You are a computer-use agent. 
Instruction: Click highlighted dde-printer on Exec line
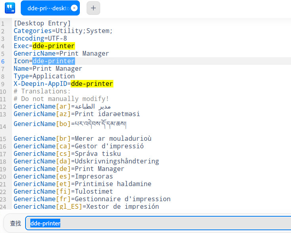53,46
